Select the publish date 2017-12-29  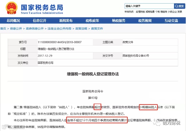tap(45, 56)
